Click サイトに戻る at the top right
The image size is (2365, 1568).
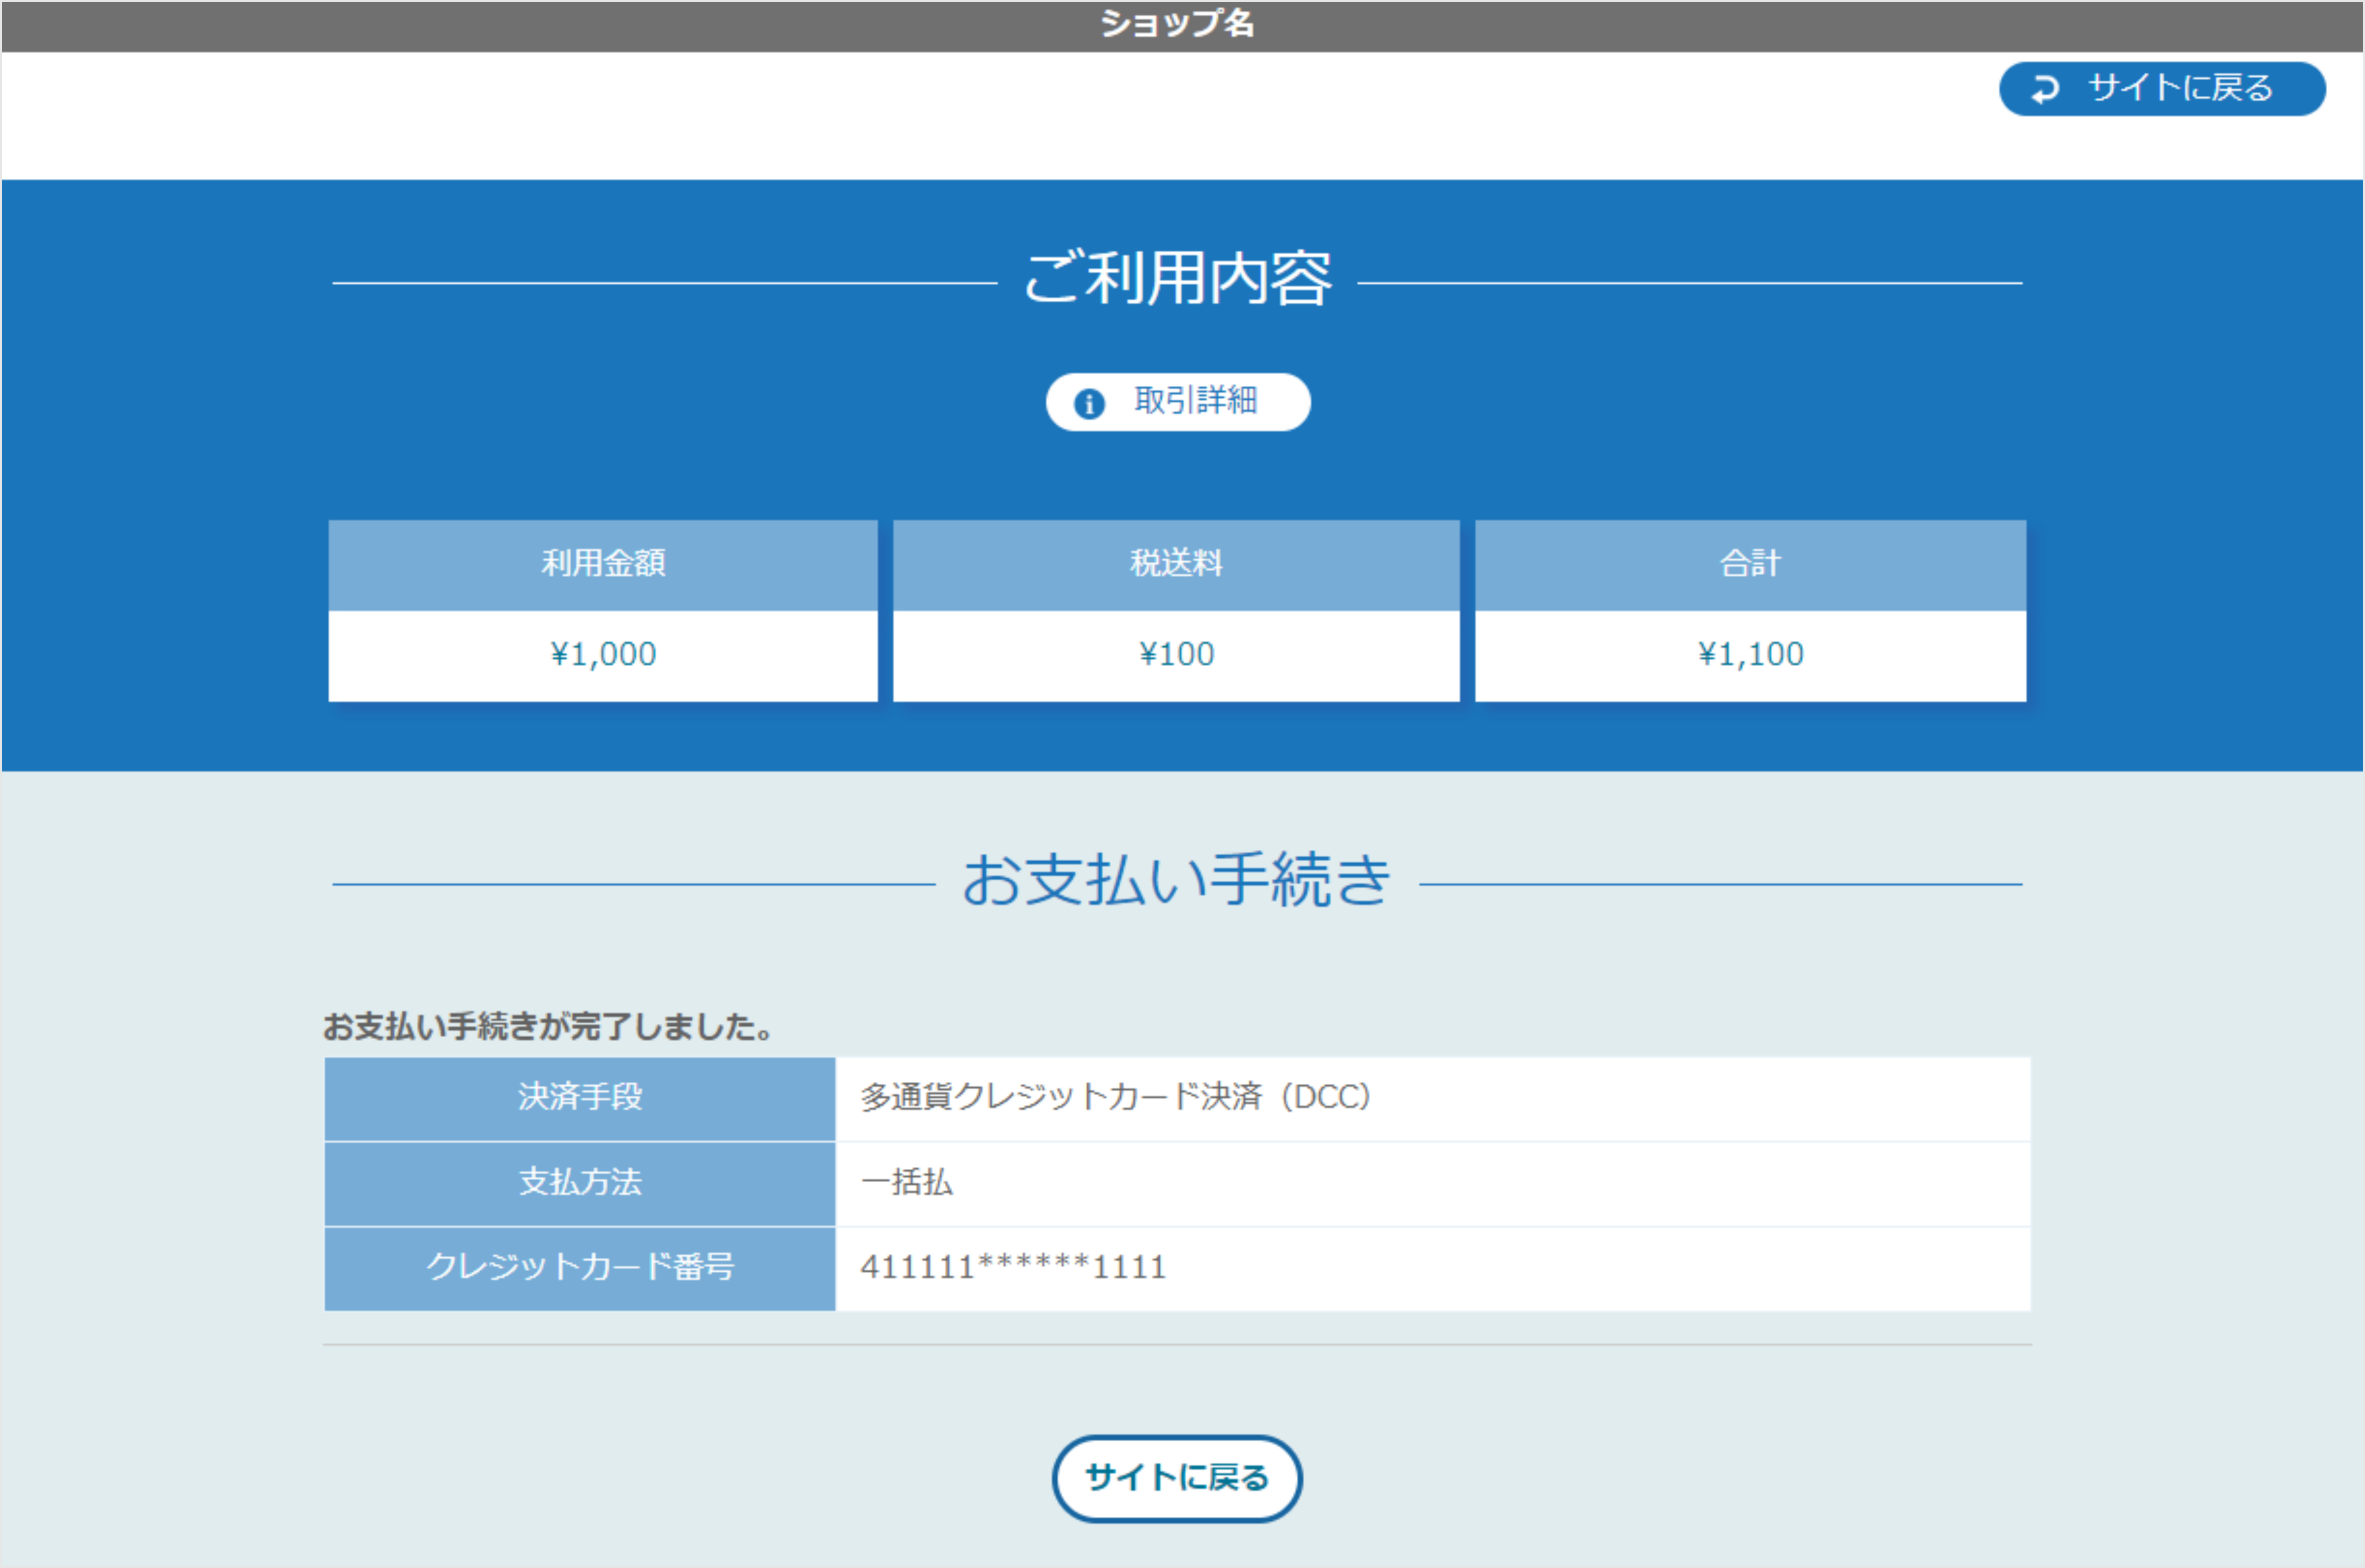pos(2161,89)
